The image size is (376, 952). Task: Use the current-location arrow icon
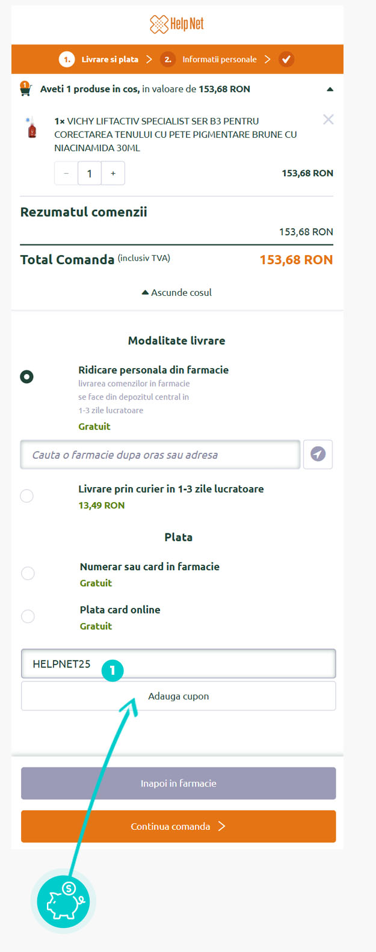coord(318,454)
